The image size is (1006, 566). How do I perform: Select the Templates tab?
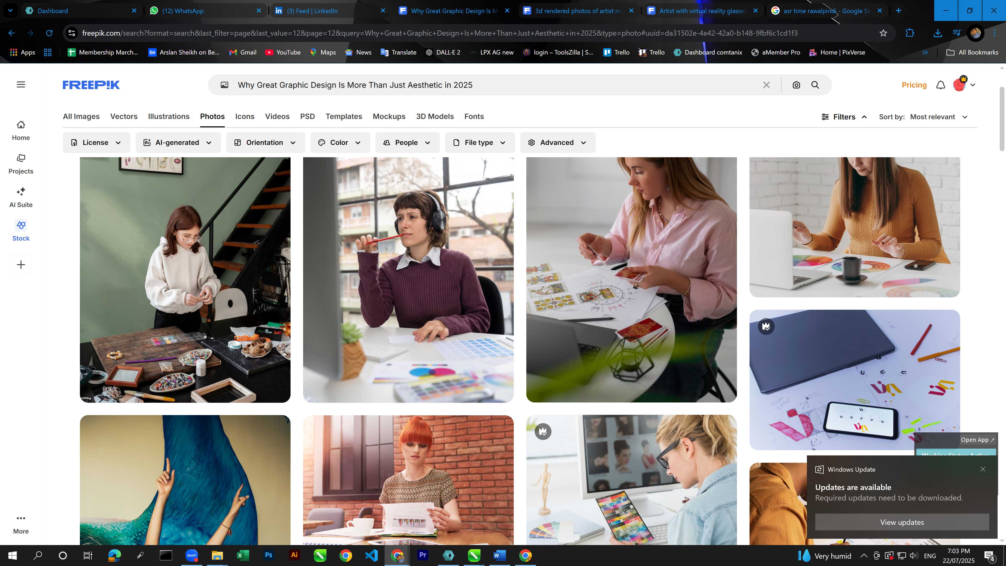click(x=344, y=116)
